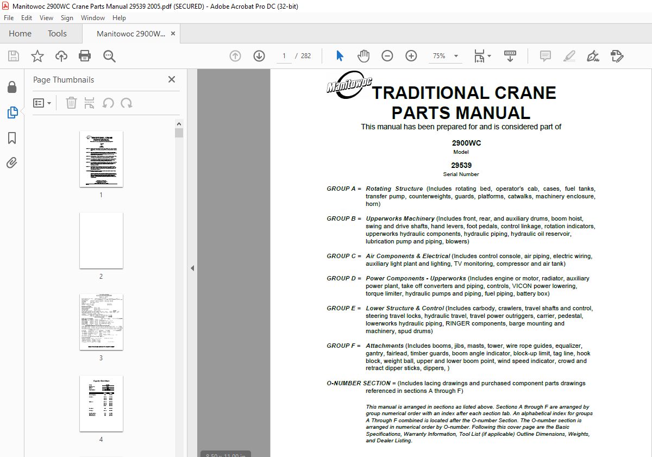Open the Bookmarks sidebar panel
Image resolution: width=652 pixels, height=457 pixels.
pos(12,138)
